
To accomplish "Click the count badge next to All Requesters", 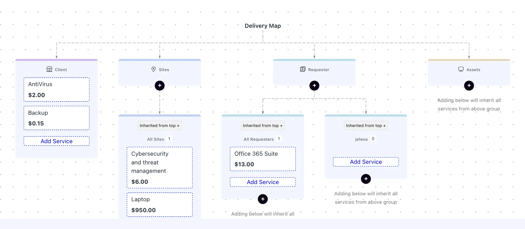I will pos(279,139).
